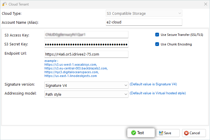Close the Cloud Tenant dialog window
Image resolution: width=210 pixels, height=140 pixels.
point(206,4)
